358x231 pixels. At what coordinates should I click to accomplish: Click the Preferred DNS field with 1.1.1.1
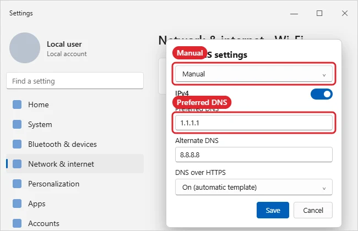point(254,123)
